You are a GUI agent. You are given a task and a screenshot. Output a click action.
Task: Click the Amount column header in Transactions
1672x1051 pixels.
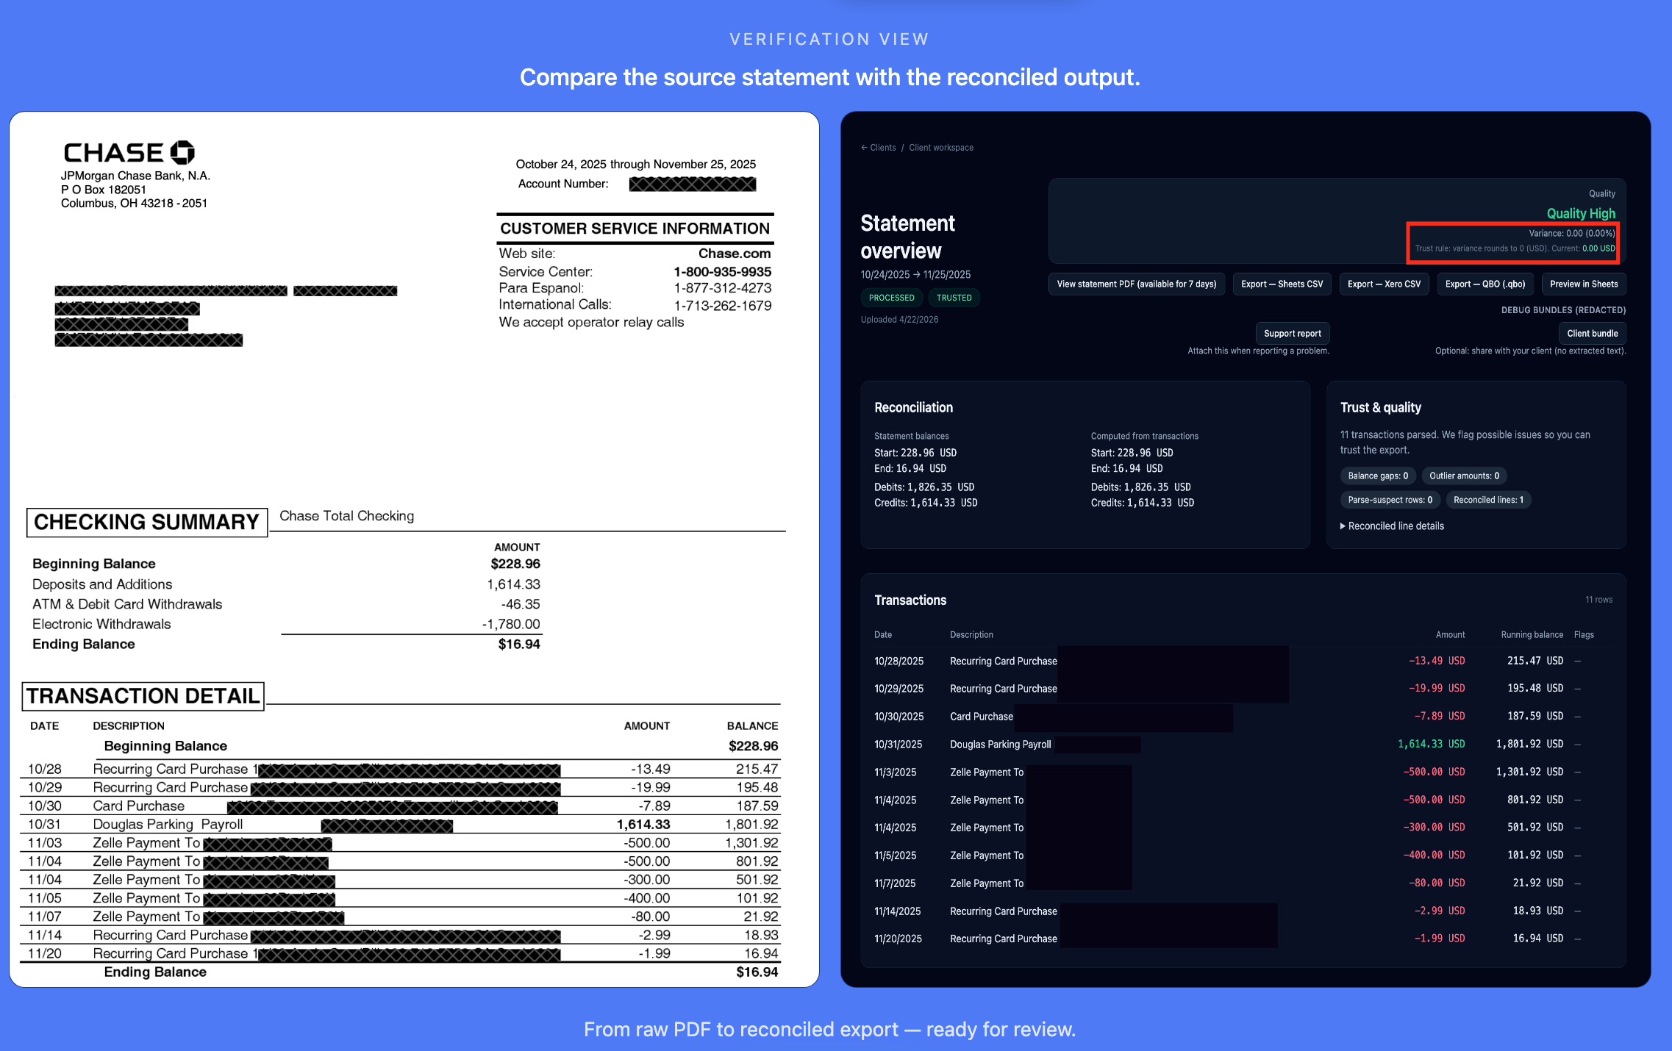(1450, 634)
